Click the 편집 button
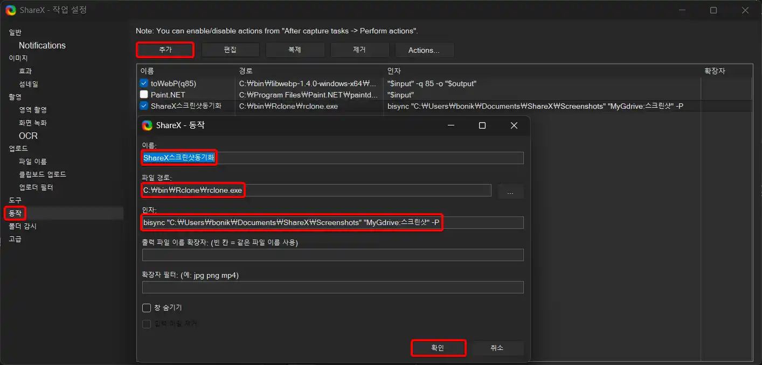 (x=230, y=50)
